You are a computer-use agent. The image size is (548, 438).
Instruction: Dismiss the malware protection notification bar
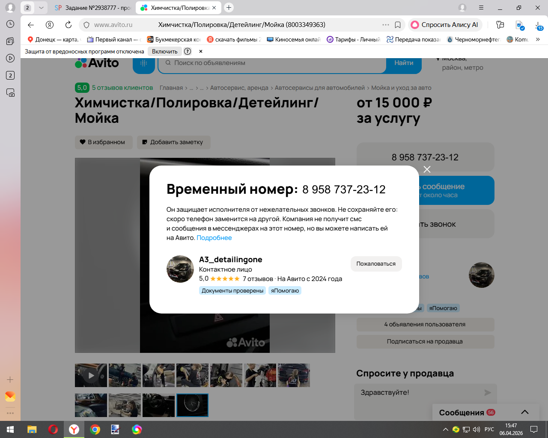200,51
